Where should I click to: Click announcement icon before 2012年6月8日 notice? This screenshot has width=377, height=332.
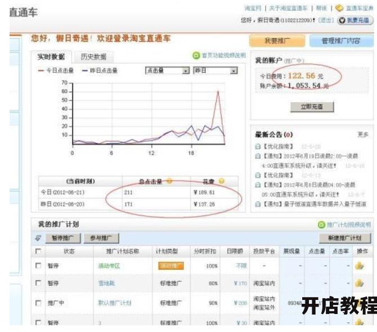pos(258,185)
